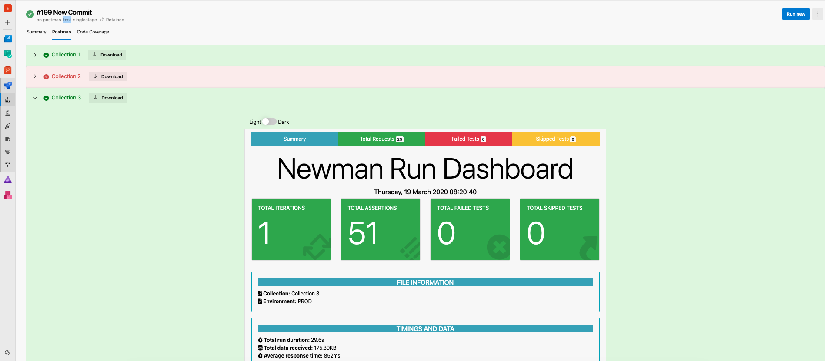
Task: Open the project avatar icon 'E'
Action: tap(8, 8)
